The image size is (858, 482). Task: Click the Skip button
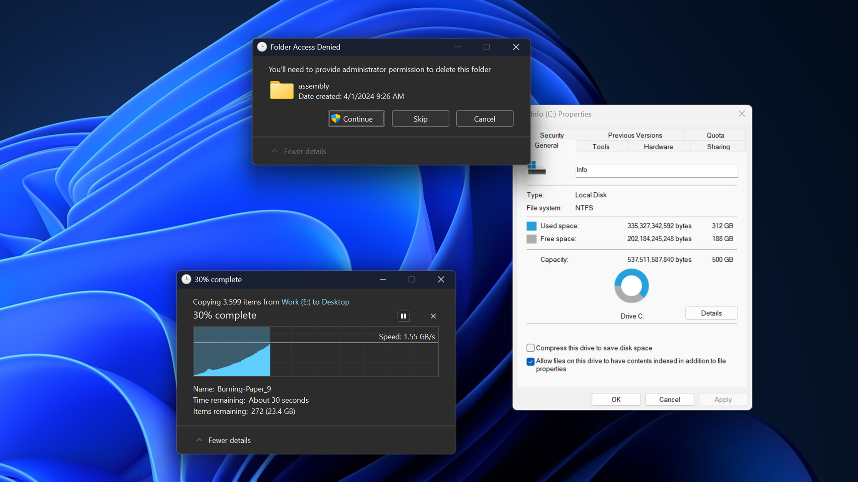[420, 119]
